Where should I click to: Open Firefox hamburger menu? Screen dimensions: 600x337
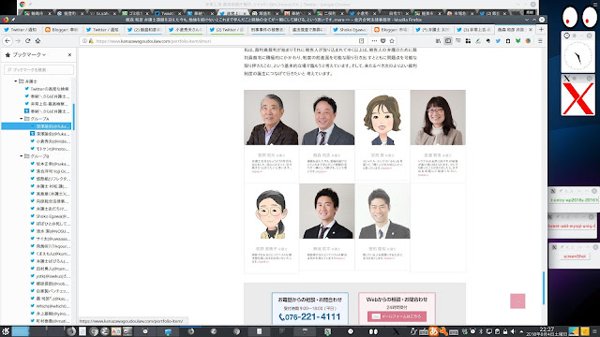pyautogui.click(x=540, y=41)
